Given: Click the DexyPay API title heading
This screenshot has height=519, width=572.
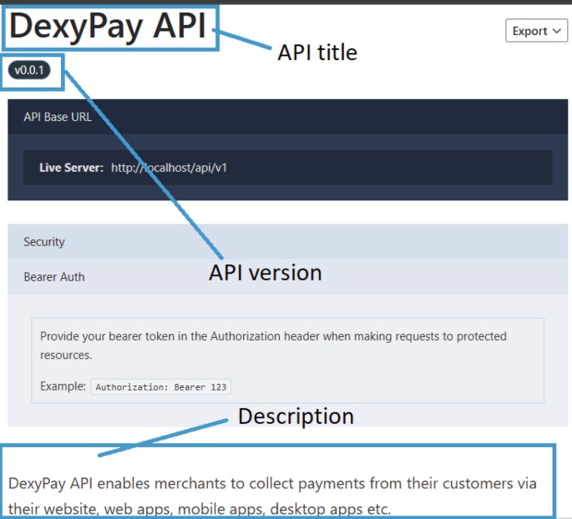Looking at the screenshot, I should (x=109, y=27).
